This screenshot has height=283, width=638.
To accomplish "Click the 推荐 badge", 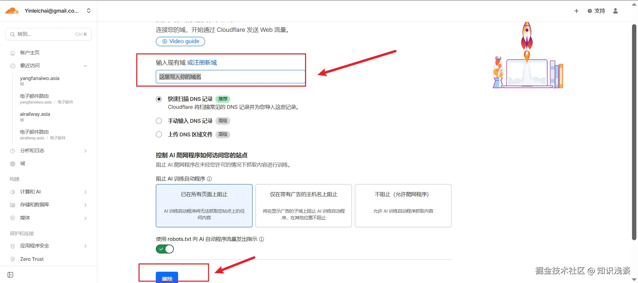I will [x=223, y=99].
